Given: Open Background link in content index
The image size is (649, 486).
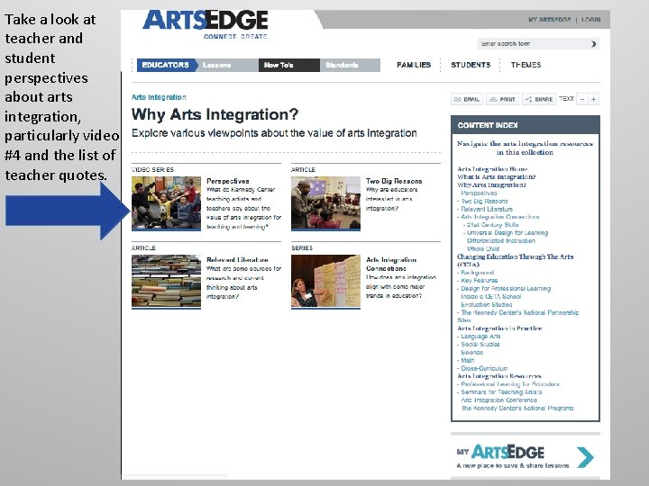Looking at the screenshot, I should (477, 273).
